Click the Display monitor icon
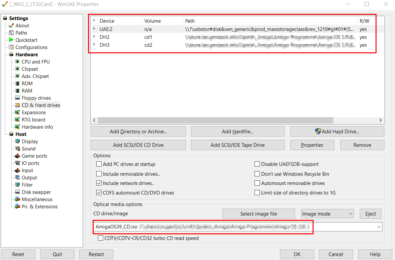This screenshot has width=395, height=260. 17,142
